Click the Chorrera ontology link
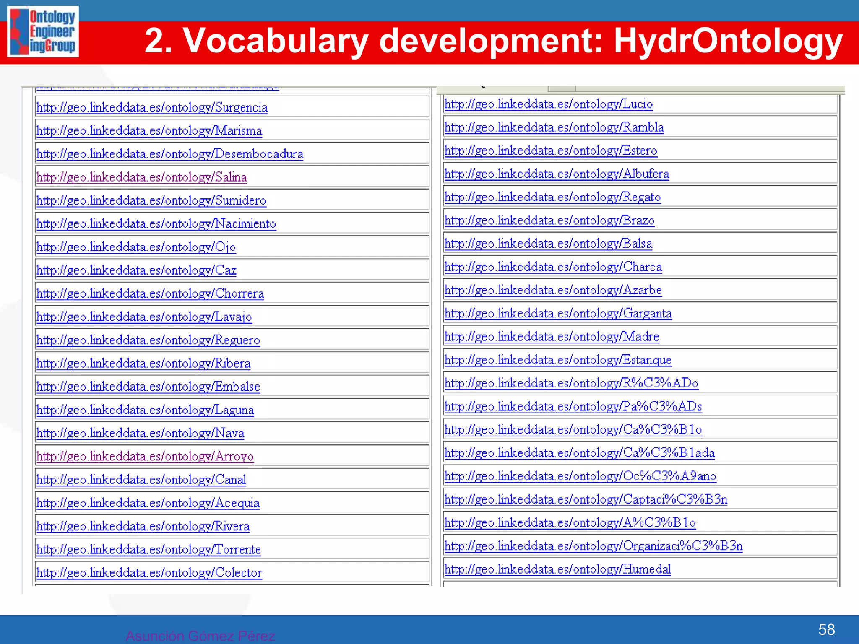 (150, 293)
